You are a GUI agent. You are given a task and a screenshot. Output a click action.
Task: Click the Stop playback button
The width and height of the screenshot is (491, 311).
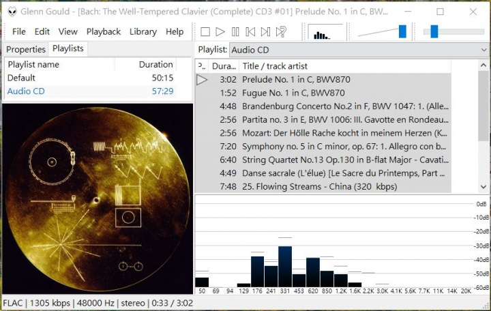point(205,31)
